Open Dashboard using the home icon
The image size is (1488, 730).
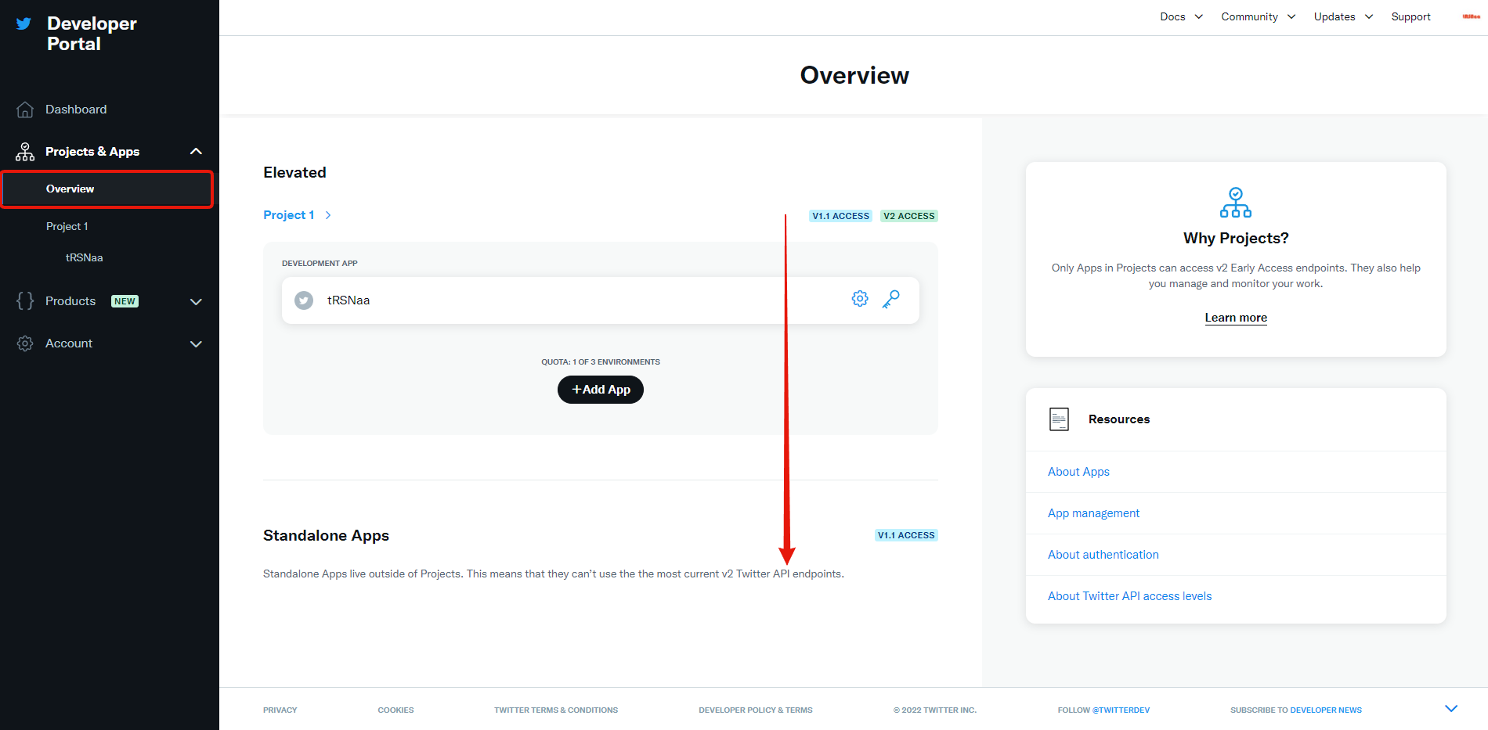coord(24,109)
